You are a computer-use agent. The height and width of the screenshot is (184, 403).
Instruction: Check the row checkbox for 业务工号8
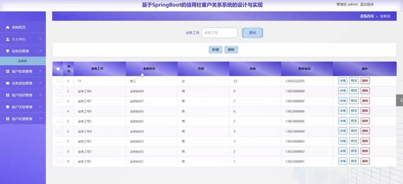pyautogui.click(x=58, y=91)
